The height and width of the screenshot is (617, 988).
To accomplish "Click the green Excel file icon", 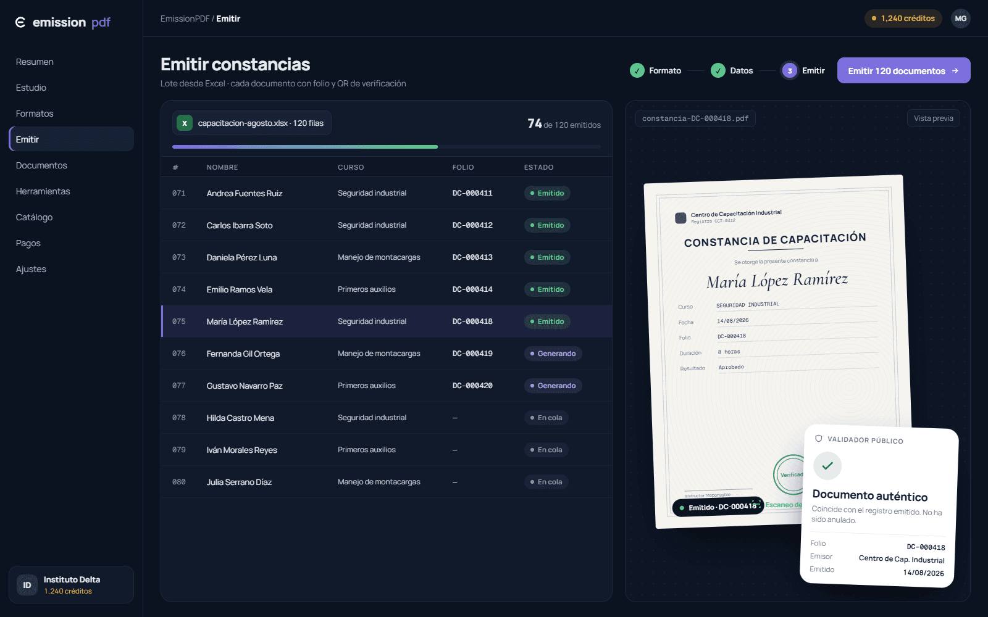I will 184,123.
